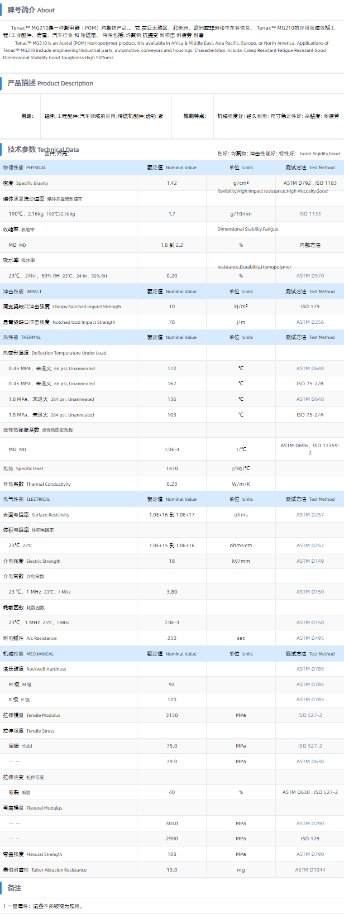Open ASTM D149 link for Electric Strength
The width and height of the screenshot is (344, 914).
310,561
